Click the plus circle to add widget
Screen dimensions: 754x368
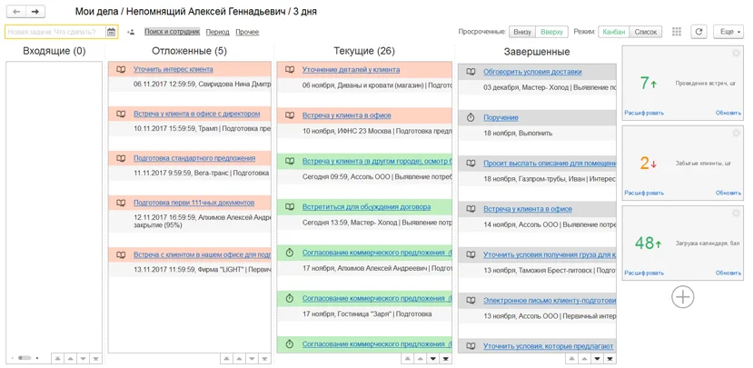[x=682, y=297]
